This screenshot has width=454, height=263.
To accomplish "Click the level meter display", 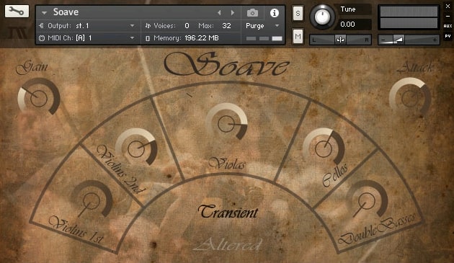I will 409,17.
